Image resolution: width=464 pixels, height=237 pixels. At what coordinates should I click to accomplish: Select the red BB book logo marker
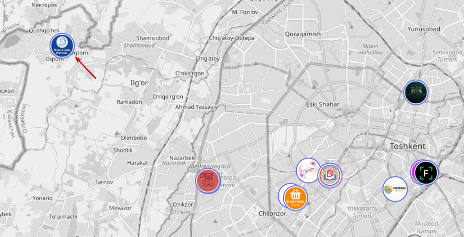click(329, 175)
